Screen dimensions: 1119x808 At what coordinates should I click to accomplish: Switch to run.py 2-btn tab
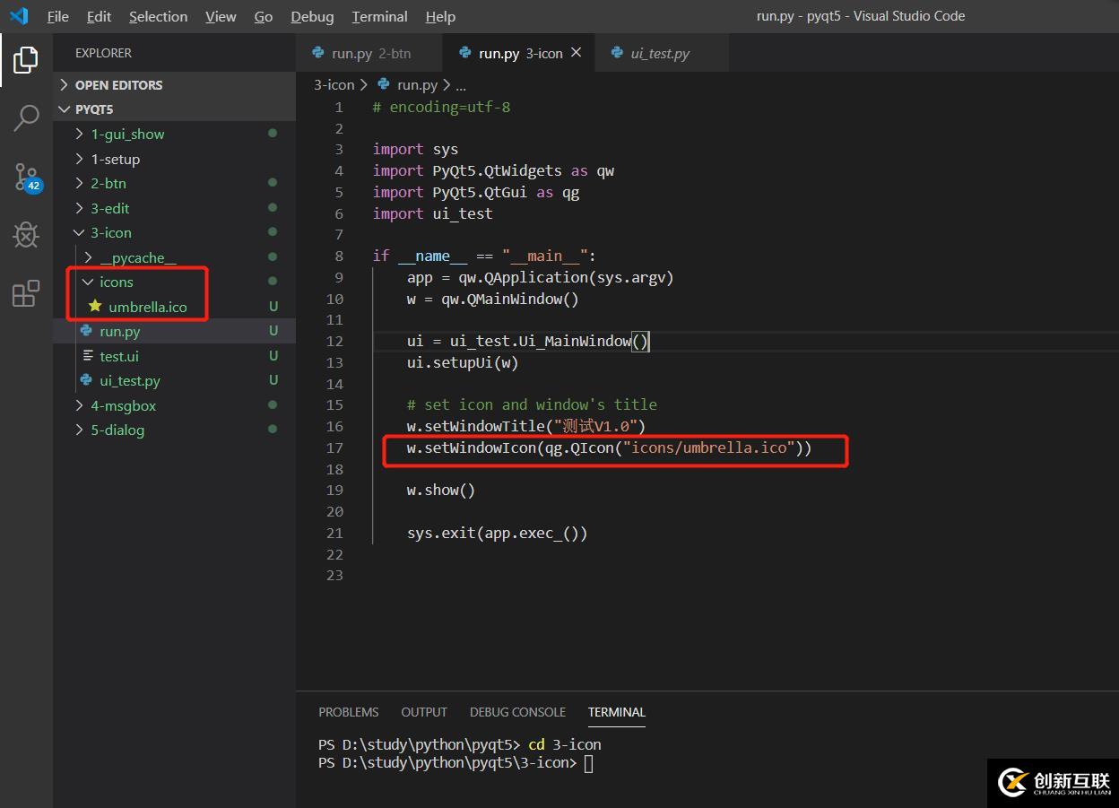pyautogui.click(x=369, y=53)
